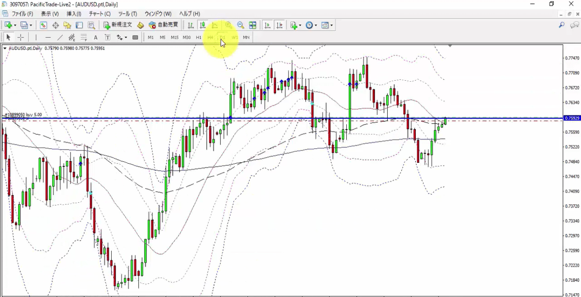Open the Navigator panel star-folder icon

coord(67,25)
